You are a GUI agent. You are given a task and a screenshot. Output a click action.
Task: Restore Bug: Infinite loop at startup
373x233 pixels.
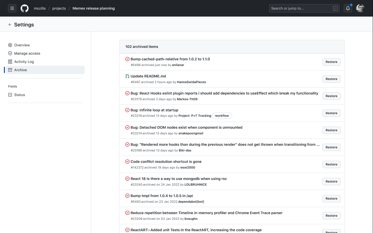pyautogui.click(x=331, y=113)
